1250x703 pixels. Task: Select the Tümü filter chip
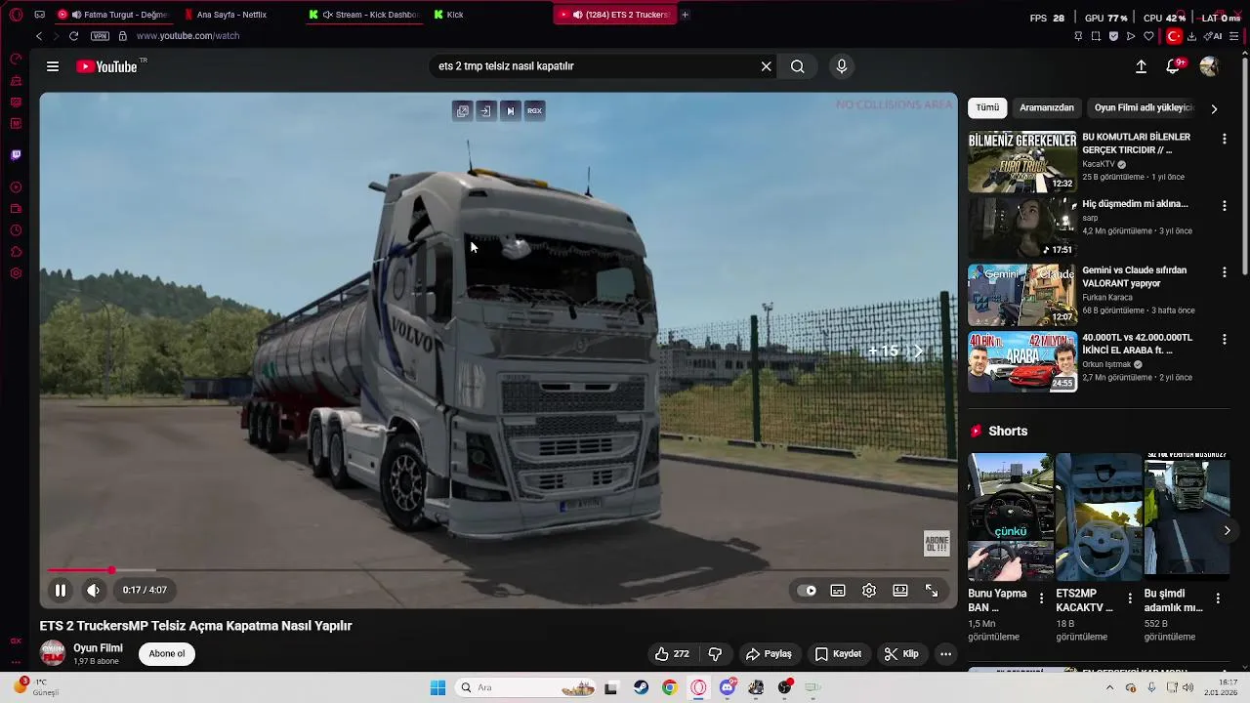click(x=987, y=107)
